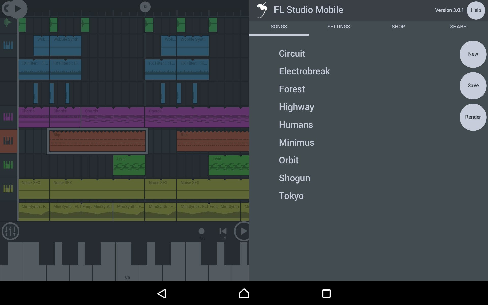
Task: Switch to the SETTINGS tab
Action: 338,27
